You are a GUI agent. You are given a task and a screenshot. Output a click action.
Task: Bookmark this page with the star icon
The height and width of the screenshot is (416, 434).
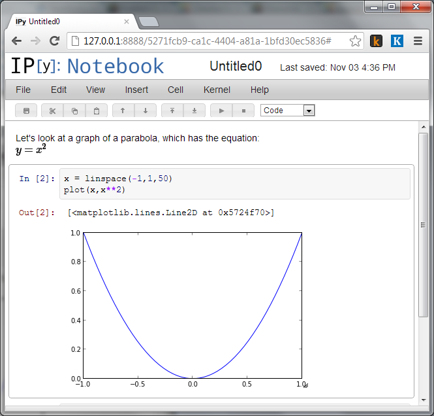pos(355,41)
